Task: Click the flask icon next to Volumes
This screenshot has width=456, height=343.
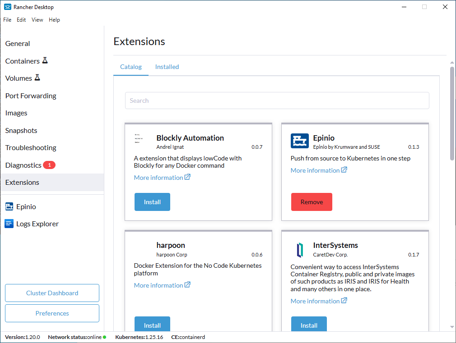Action: 37,78
